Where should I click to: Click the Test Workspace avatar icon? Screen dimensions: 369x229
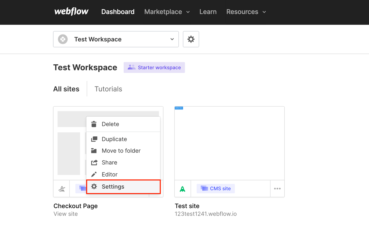(63, 39)
